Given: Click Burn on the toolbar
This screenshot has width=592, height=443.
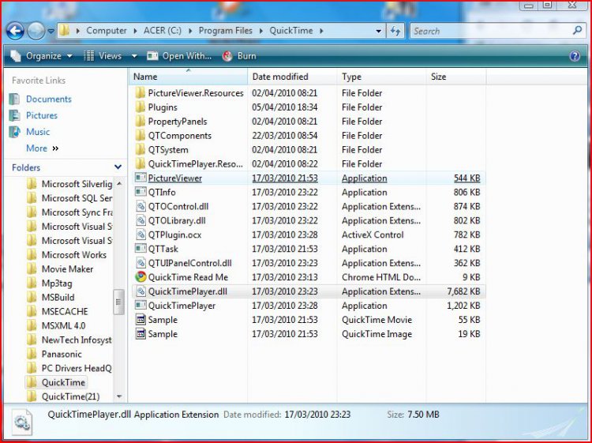Looking at the screenshot, I should (239, 56).
